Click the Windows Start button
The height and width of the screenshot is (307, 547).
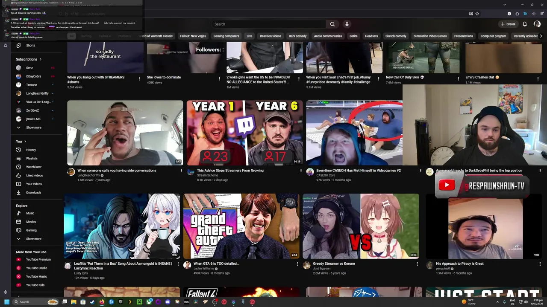coord(6,302)
